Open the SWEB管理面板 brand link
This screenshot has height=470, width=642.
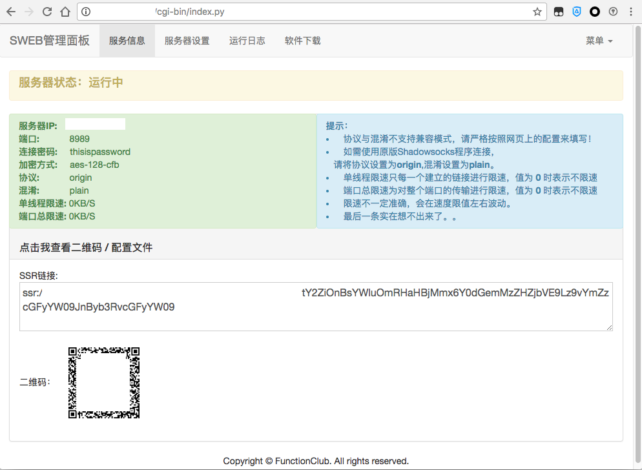(x=50, y=41)
